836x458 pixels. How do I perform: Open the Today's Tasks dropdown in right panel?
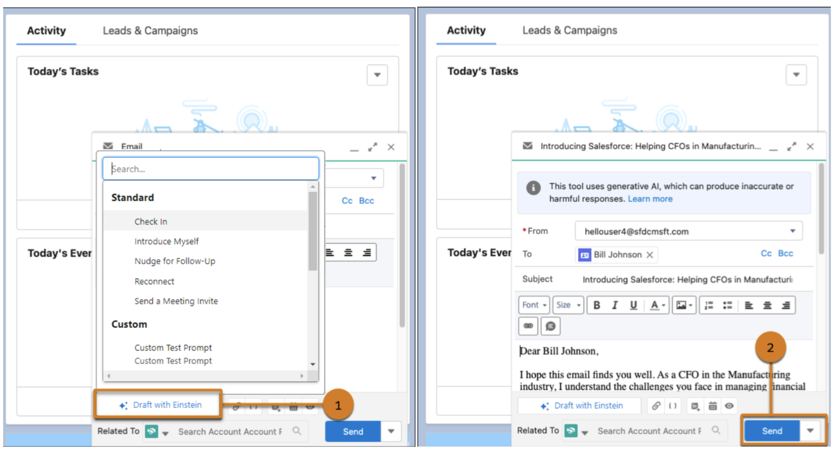click(796, 75)
